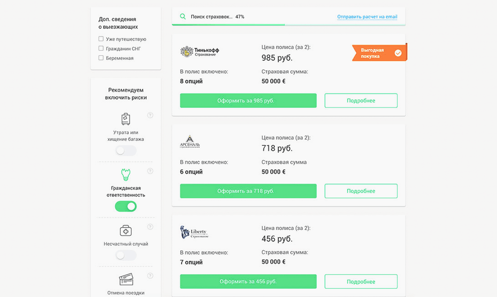Screen dimensions: 497x297
Task: Click the Отмена поездки tickets icon
Action: point(126,279)
